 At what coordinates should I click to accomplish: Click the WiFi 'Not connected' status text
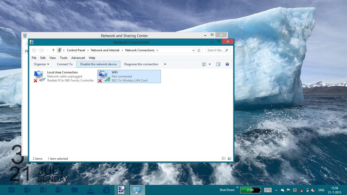pos(122,76)
